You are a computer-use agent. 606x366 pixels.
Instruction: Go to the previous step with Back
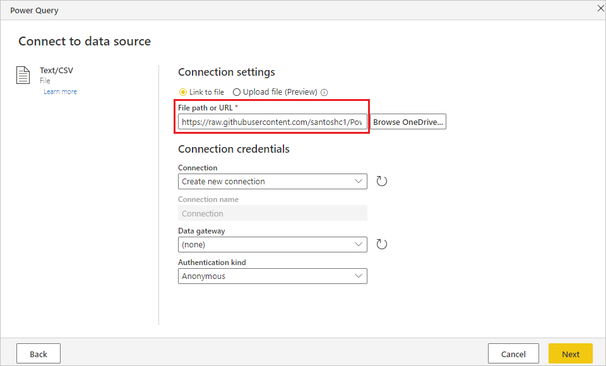tap(39, 353)
